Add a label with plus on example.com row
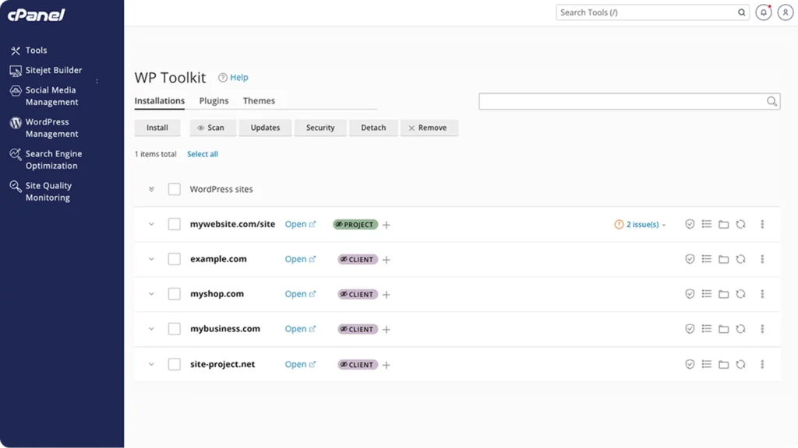The height and width of the screenshot is (448, 798). click(387, 260)
